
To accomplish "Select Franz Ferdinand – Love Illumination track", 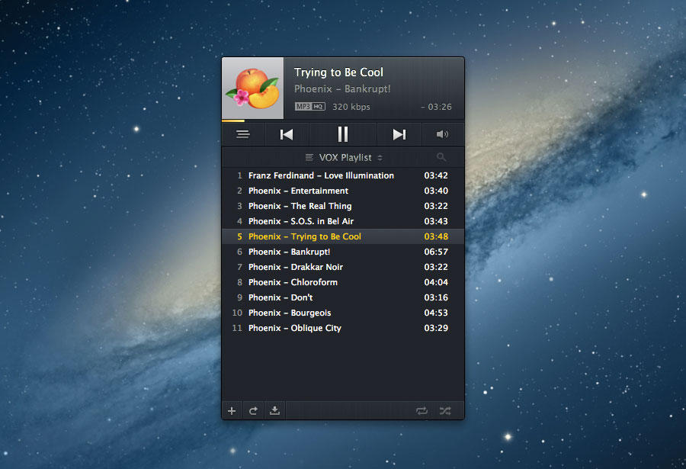I will (x=343, y=175).
